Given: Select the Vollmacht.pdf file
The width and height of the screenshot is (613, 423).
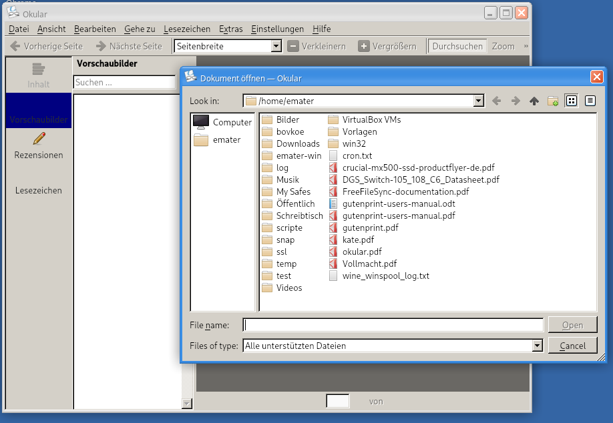Looking at the screenshot, I should point(369,264).
